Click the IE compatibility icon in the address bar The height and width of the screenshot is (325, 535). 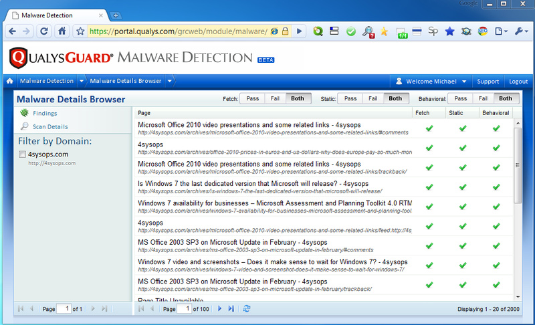pos(274,31)
